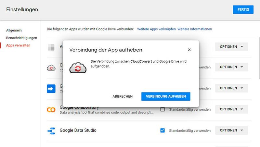Open Optionen dropdown for blue arrow app row
260x147 pixels.
coord(231,88)
